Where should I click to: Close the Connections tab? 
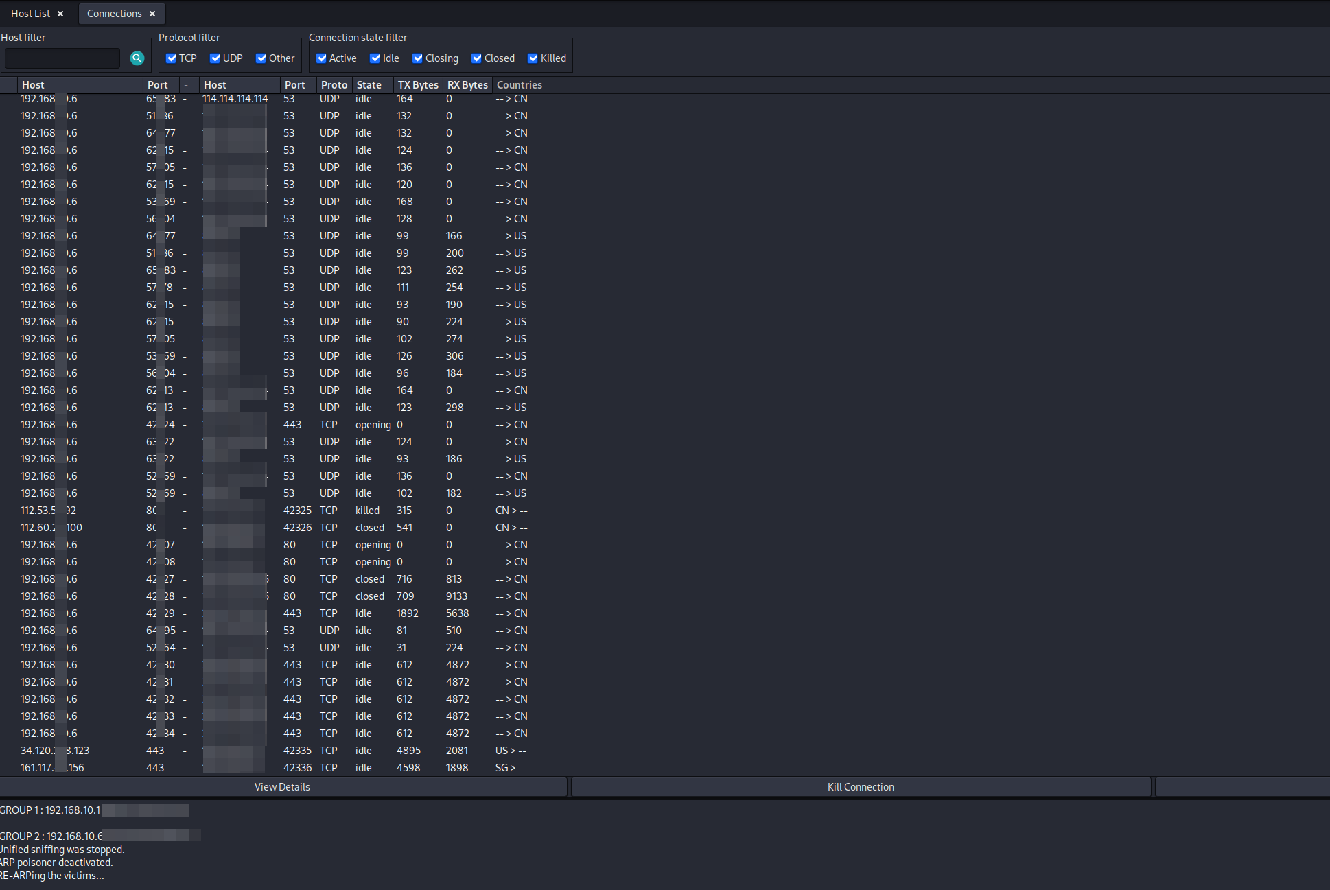pyautogui.click(x=152, y=14)
